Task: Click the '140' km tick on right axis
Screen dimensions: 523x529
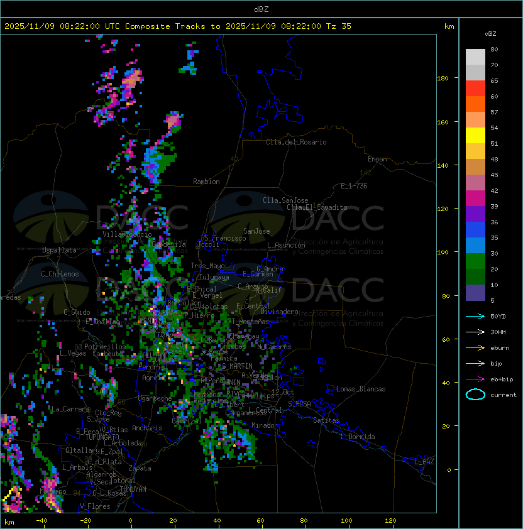Action: pos(443,165)
